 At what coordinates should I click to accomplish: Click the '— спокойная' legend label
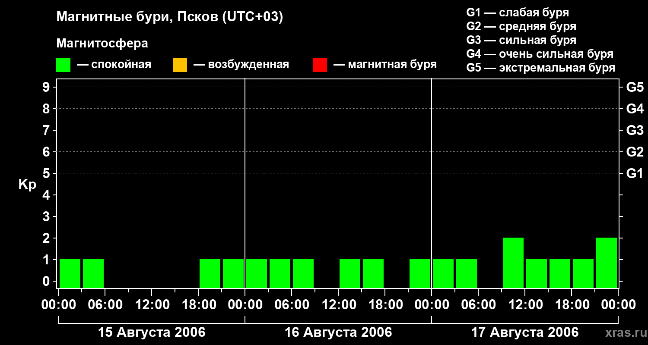click(114, 65)
